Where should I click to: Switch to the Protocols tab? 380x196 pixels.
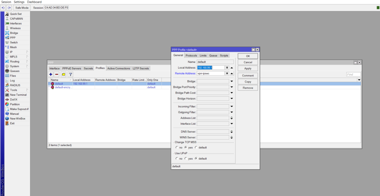pyautogui.click(x=191, y=55)
